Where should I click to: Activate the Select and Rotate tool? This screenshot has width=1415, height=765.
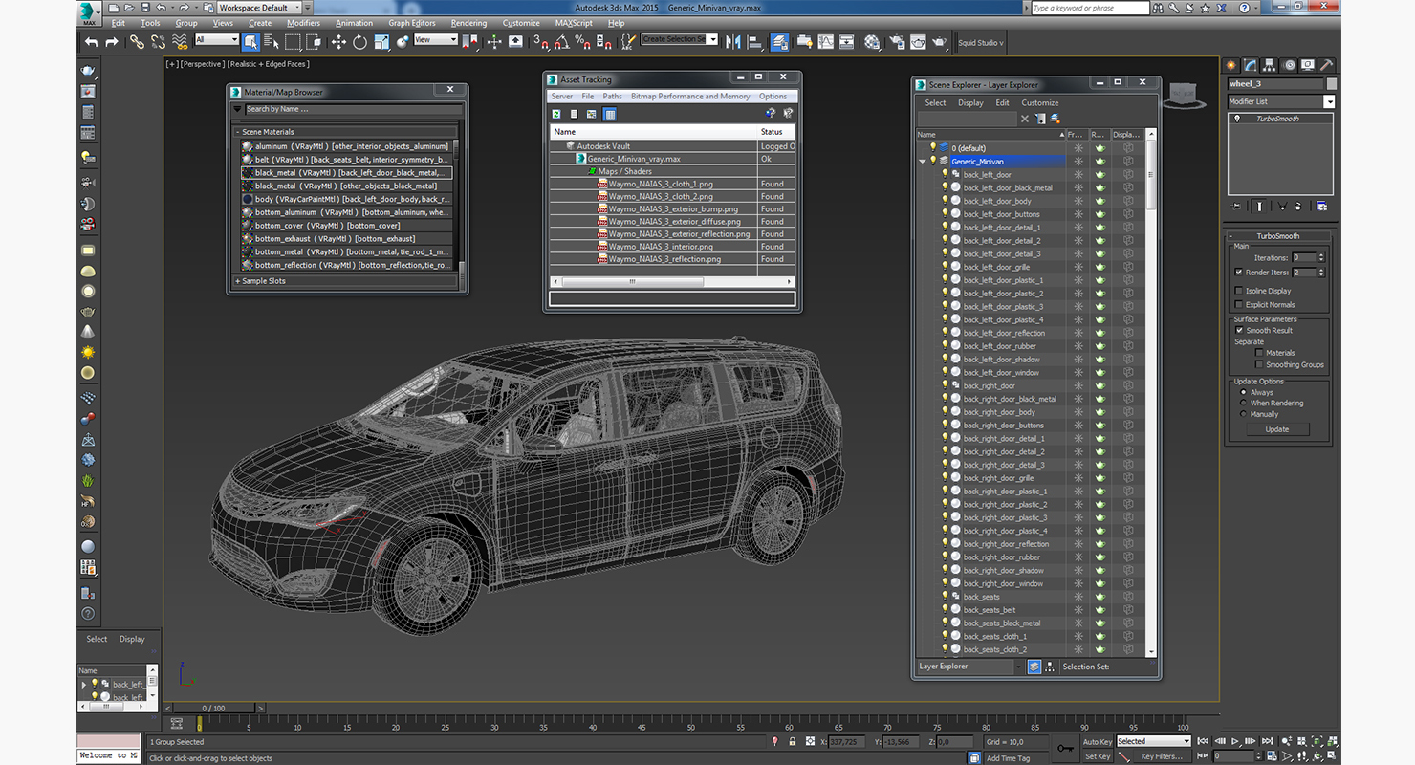coord(359,42)
